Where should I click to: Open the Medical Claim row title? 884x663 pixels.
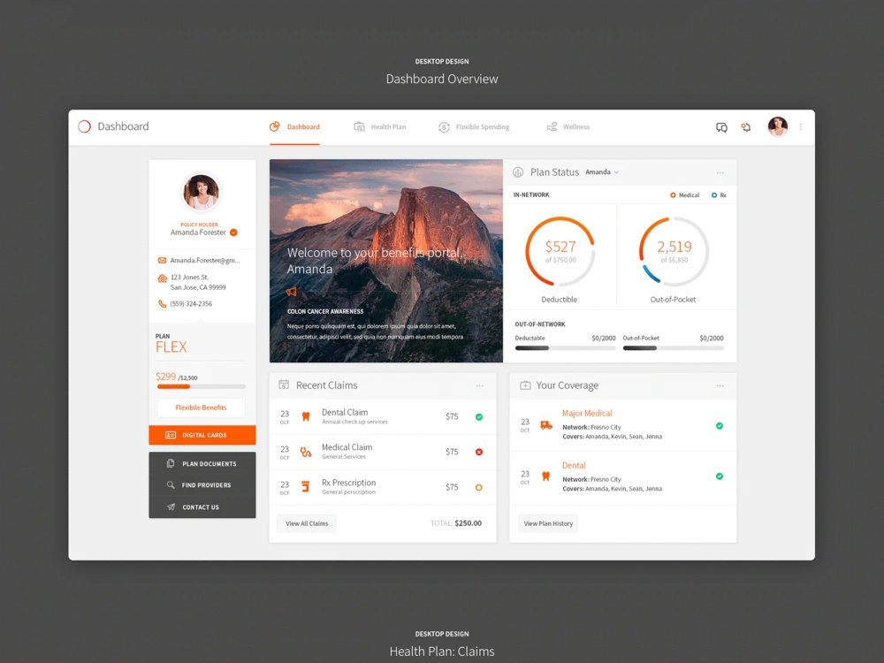[347, 447]
